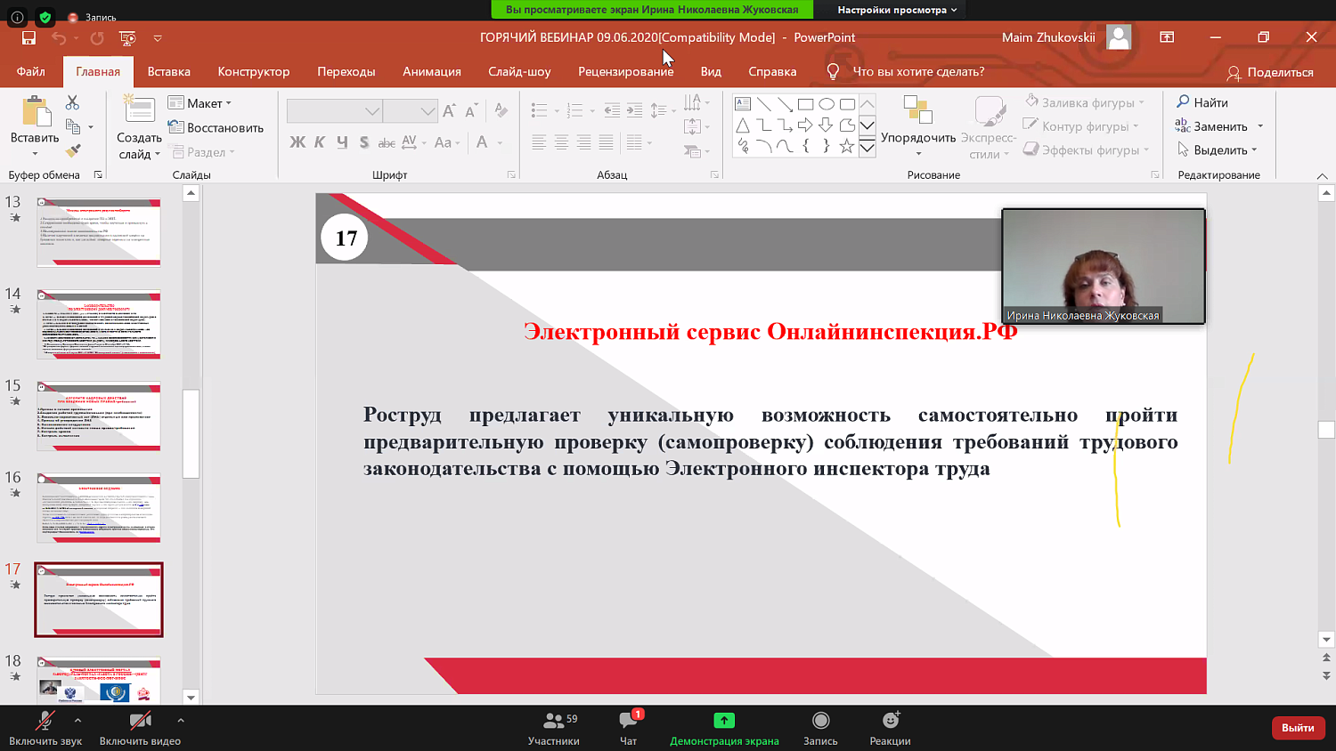Open Экспресс-стили quick styles
This screenshot has width=1336, height=751.
pos(989,126)
